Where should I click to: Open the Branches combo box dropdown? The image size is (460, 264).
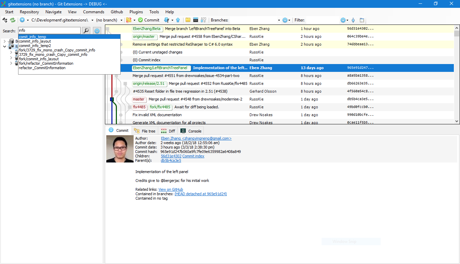279,20
